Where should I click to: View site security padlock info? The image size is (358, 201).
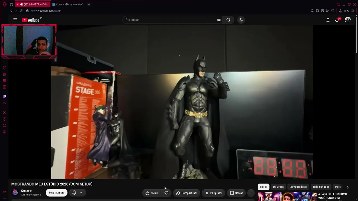[27, 11]
